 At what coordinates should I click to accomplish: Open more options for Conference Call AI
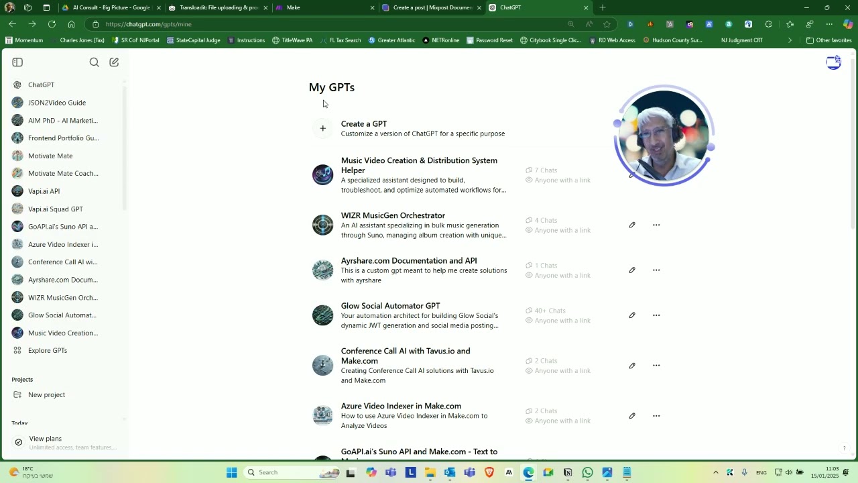click(656, 366)
